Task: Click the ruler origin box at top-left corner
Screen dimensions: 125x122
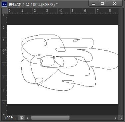Action: (x=4, y=11)
